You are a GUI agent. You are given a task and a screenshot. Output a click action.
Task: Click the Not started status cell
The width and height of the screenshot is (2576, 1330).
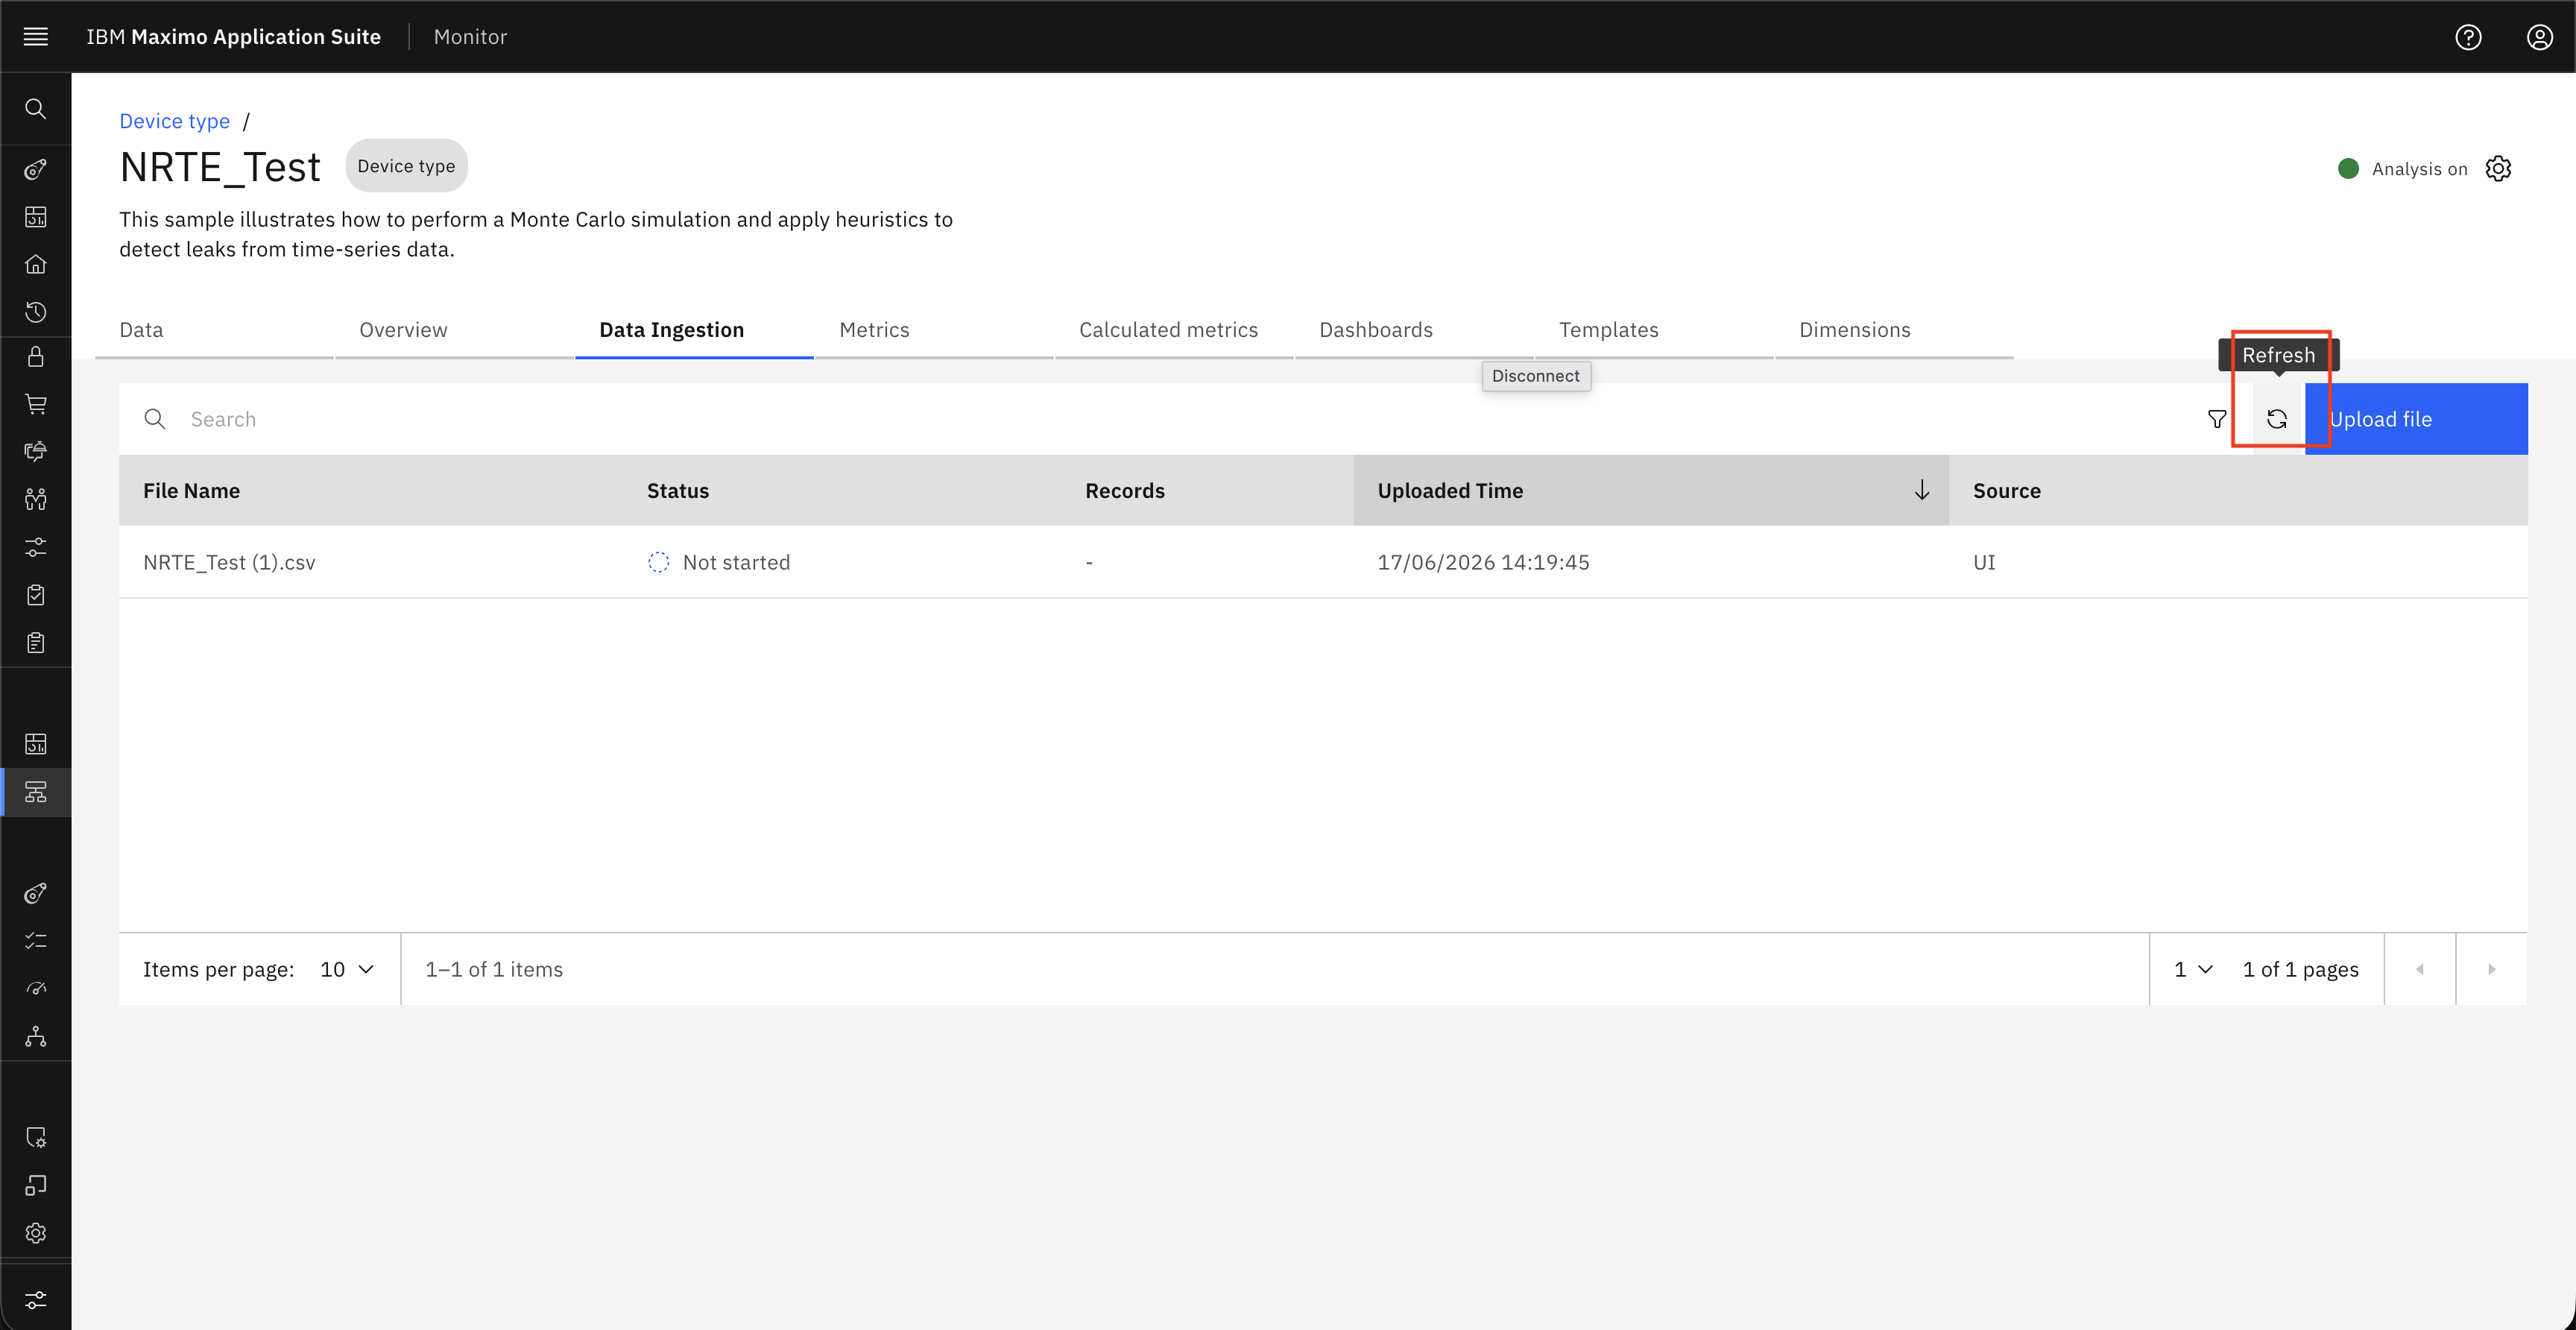719,562
